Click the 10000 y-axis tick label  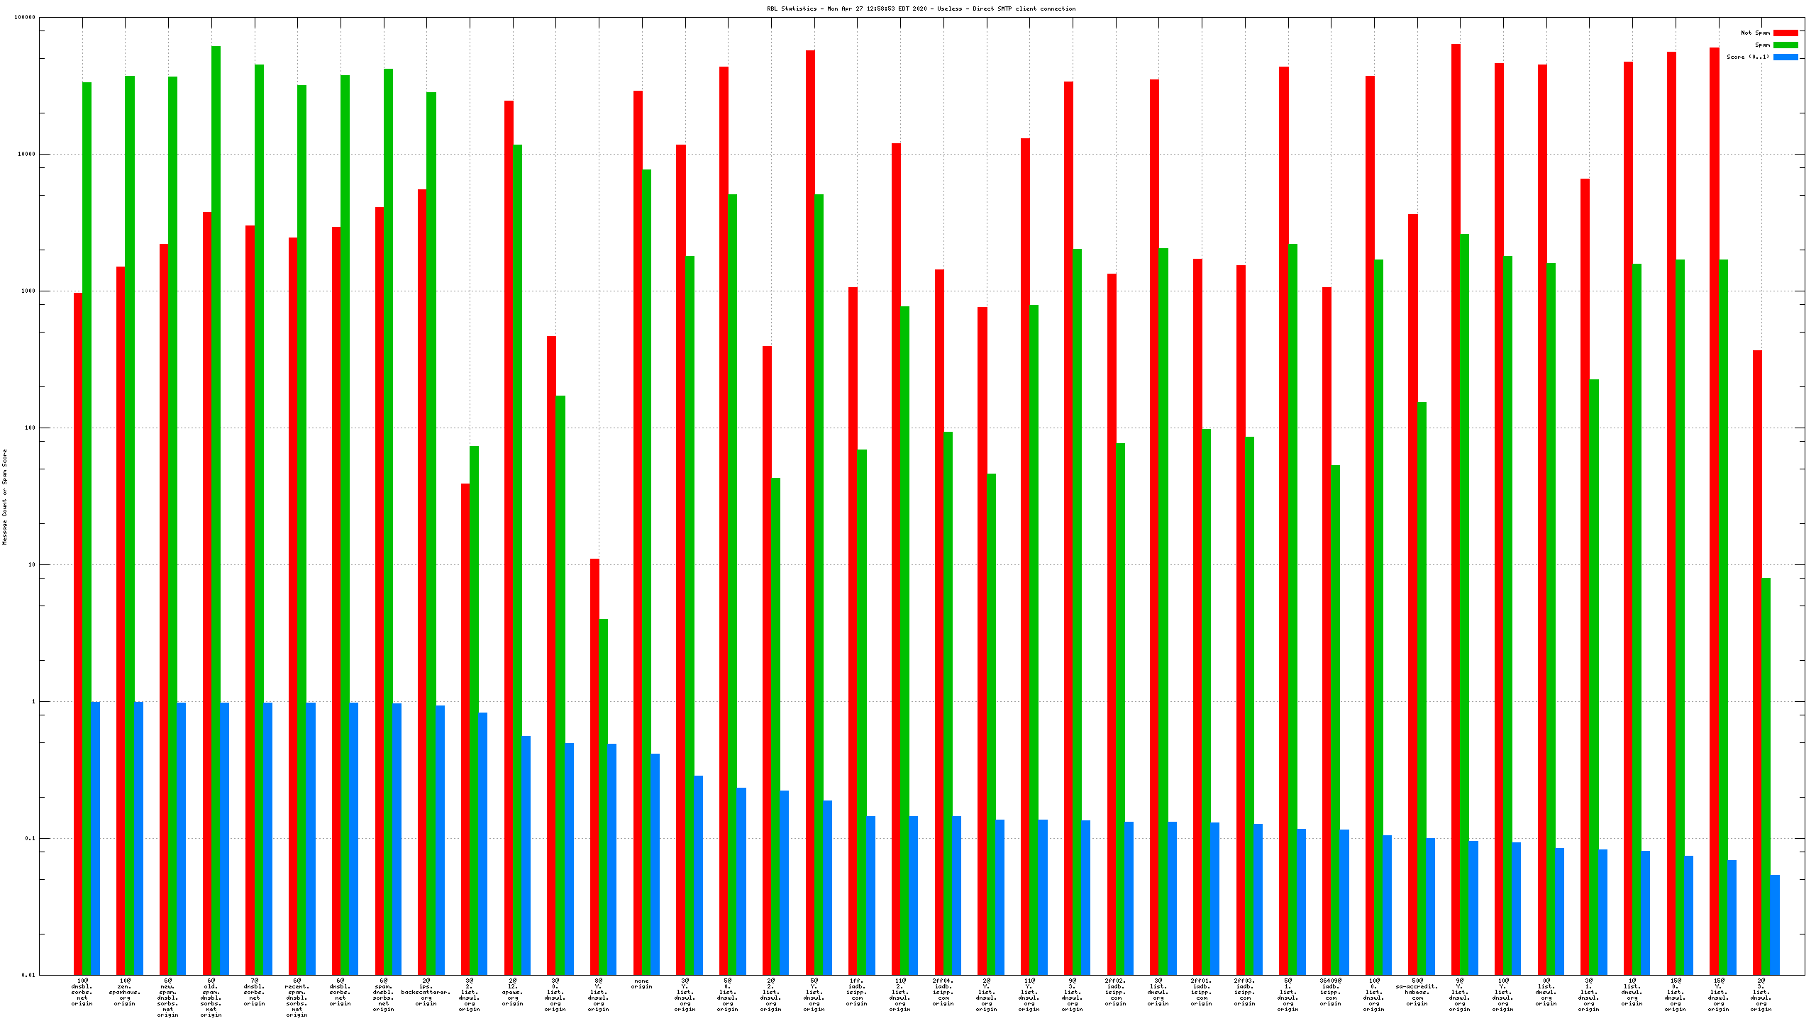[x=25, y=154]
